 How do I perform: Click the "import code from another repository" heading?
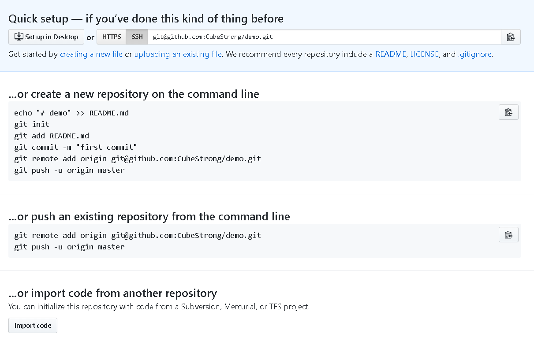click(112, 293)
